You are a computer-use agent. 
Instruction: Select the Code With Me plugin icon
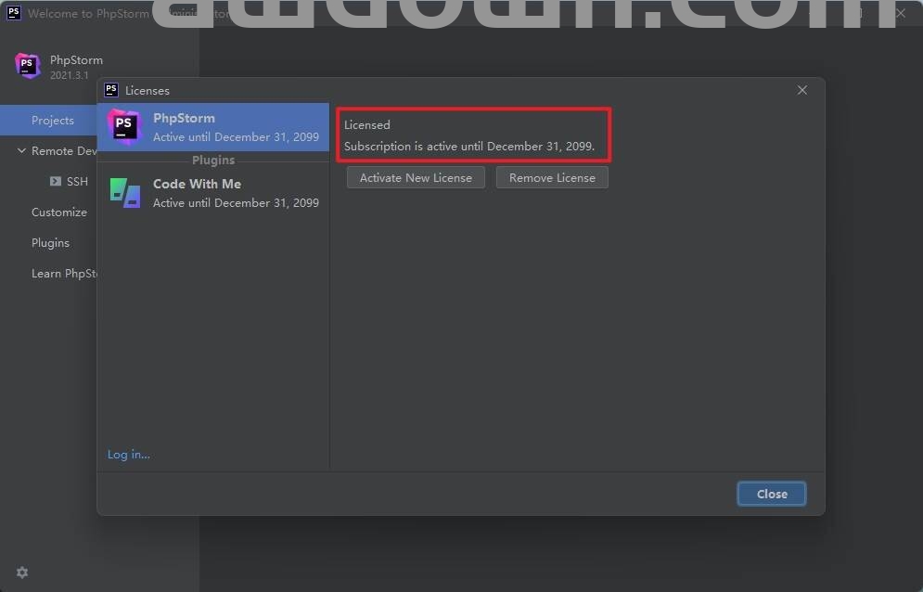tap(124, 193)
